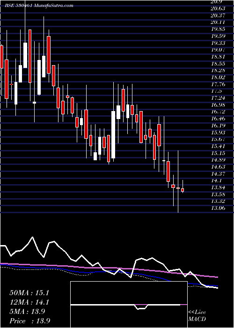234x328 pixels.
Task: Click the 50MA : 15.1 readout
Action: point(29,293)
